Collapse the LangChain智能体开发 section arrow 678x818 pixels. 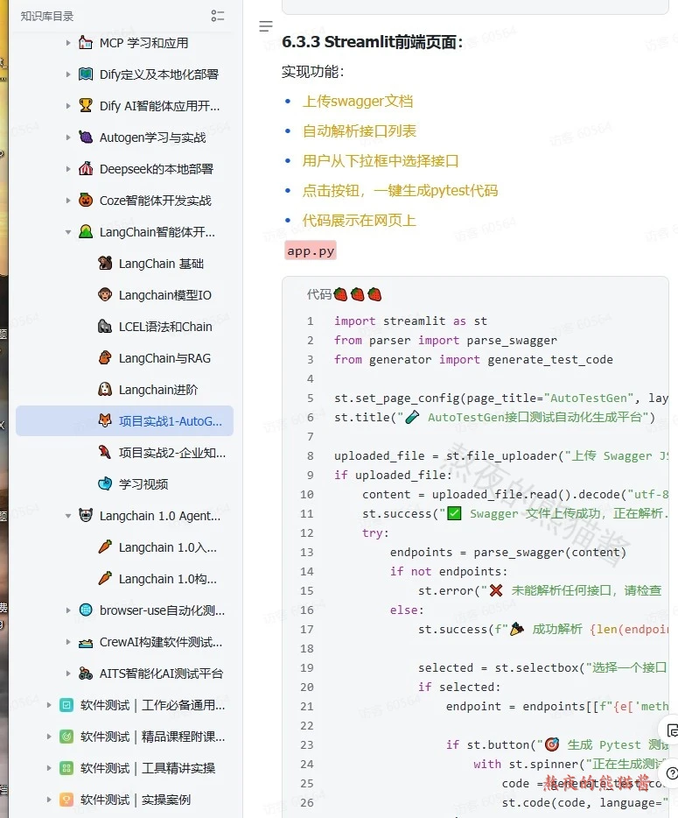pyautogui.click(x=67, y=232)
